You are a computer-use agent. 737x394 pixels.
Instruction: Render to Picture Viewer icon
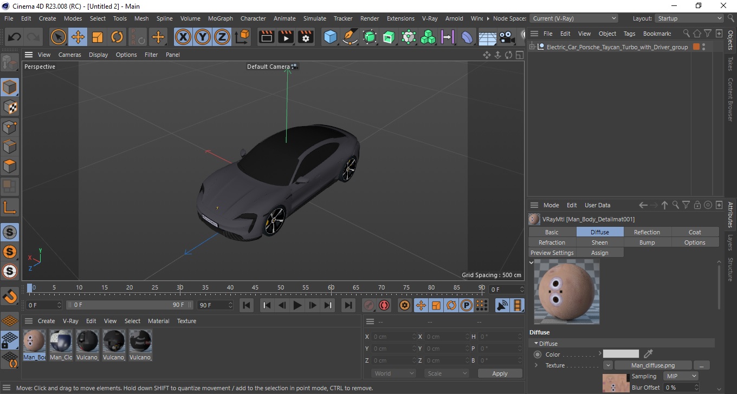[x=286, y=37]
